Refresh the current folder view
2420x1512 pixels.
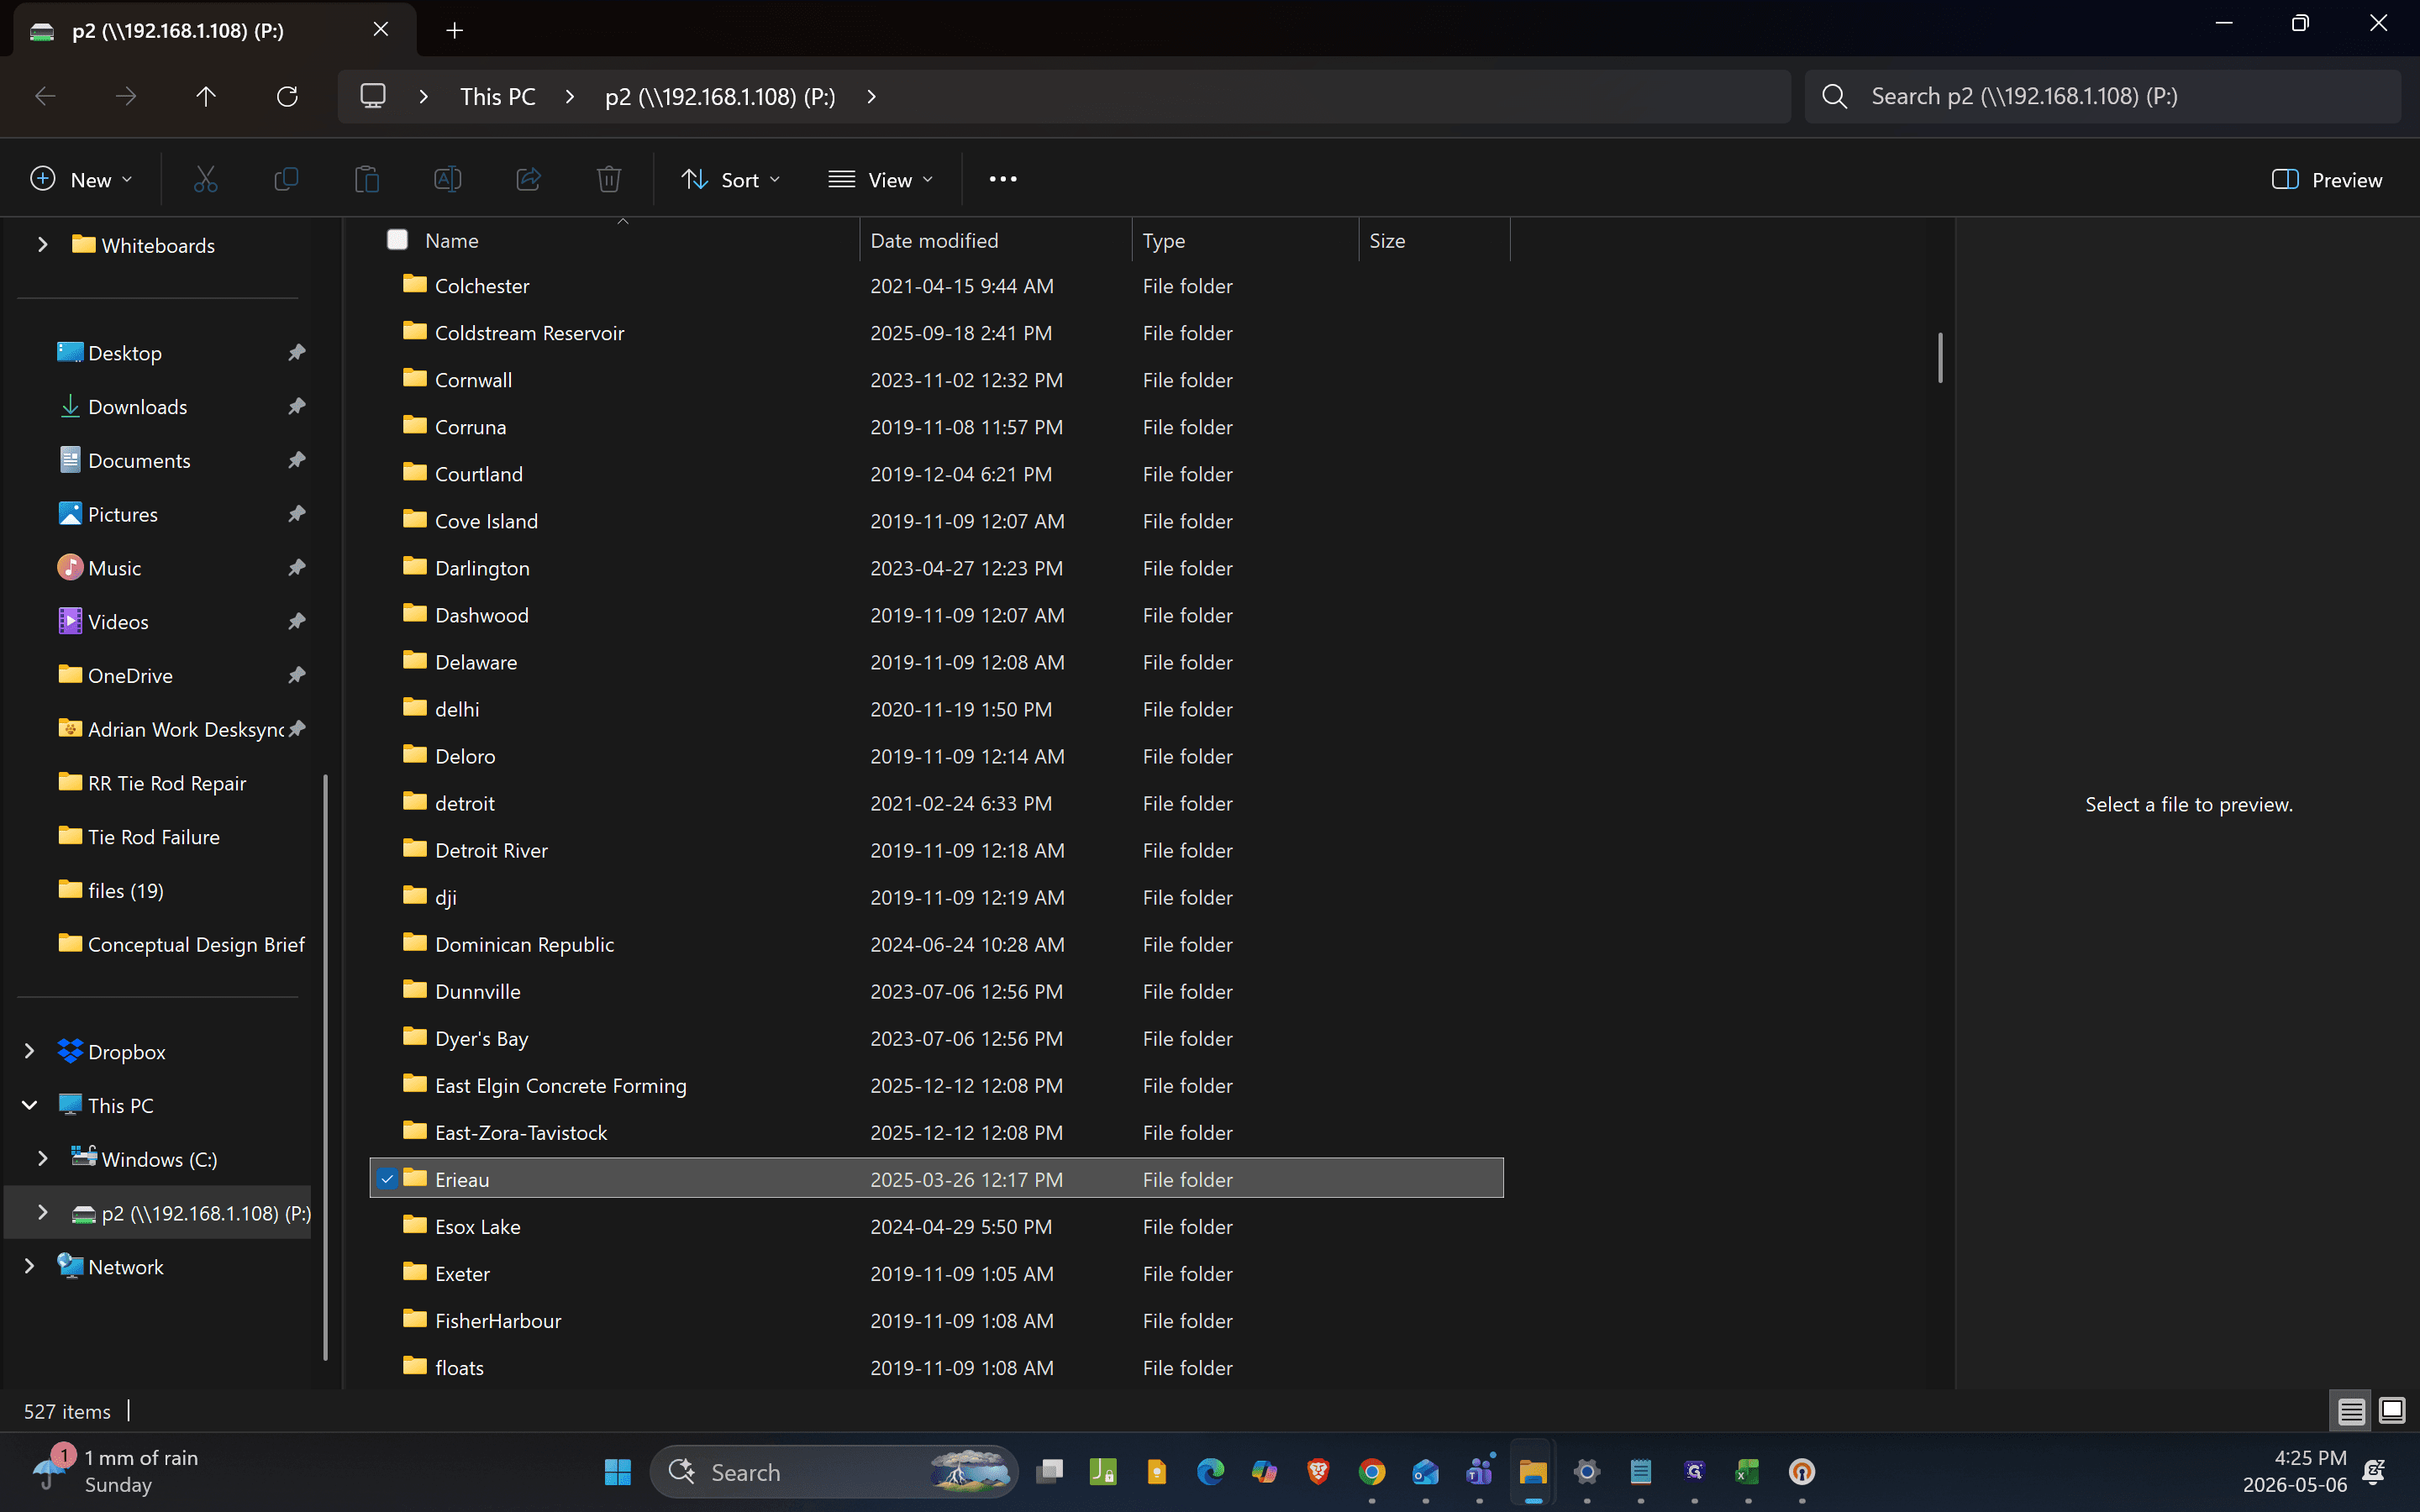[287, 96]
